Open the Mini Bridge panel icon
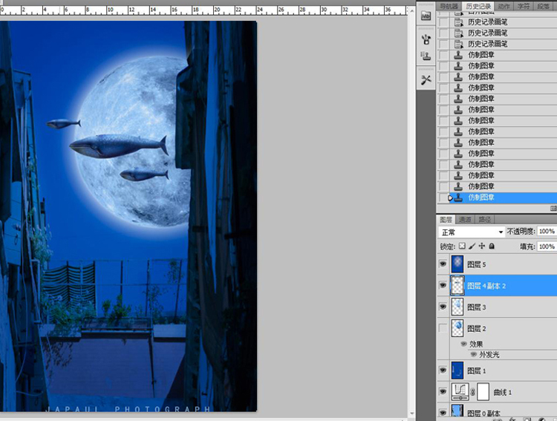This screenshot has height=421, width=557. point(426,16)
